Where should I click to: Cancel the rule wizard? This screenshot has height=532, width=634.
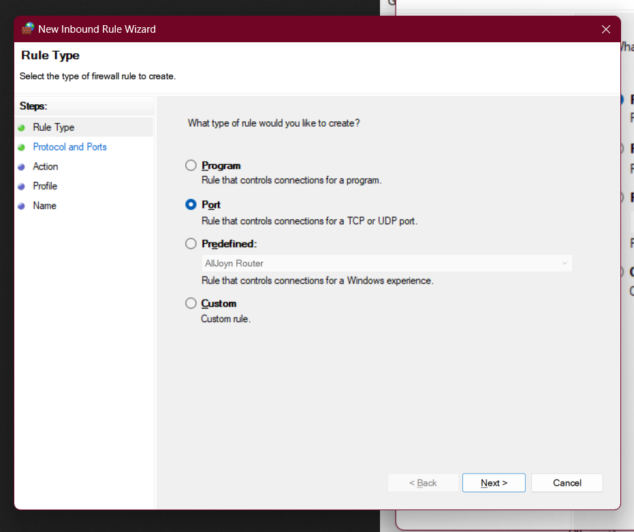[x=567, y=483]
